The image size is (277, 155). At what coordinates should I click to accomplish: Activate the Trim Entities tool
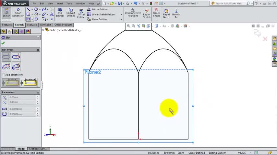click(60, 13)
